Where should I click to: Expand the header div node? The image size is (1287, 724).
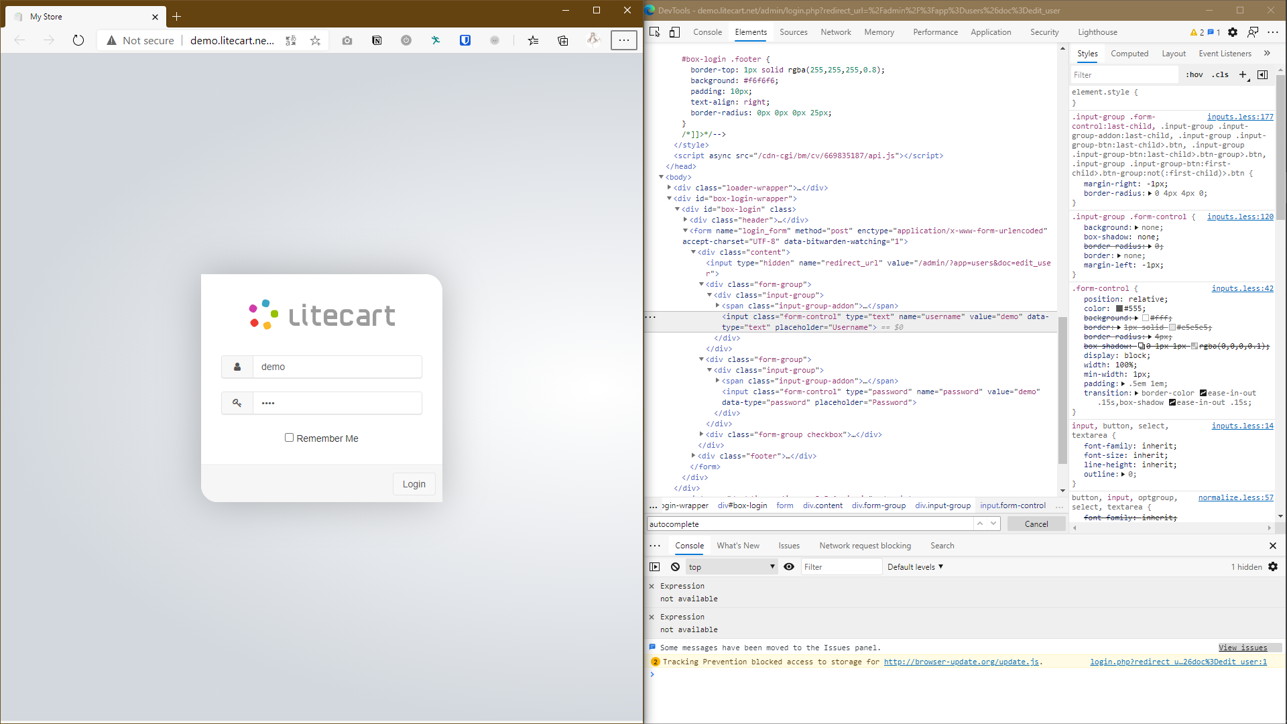pyautogui.click(x=685, y=220)
